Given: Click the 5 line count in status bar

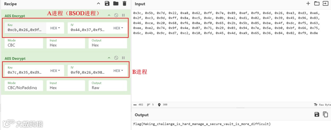Looking at the screenshot, I should [150, 105].
